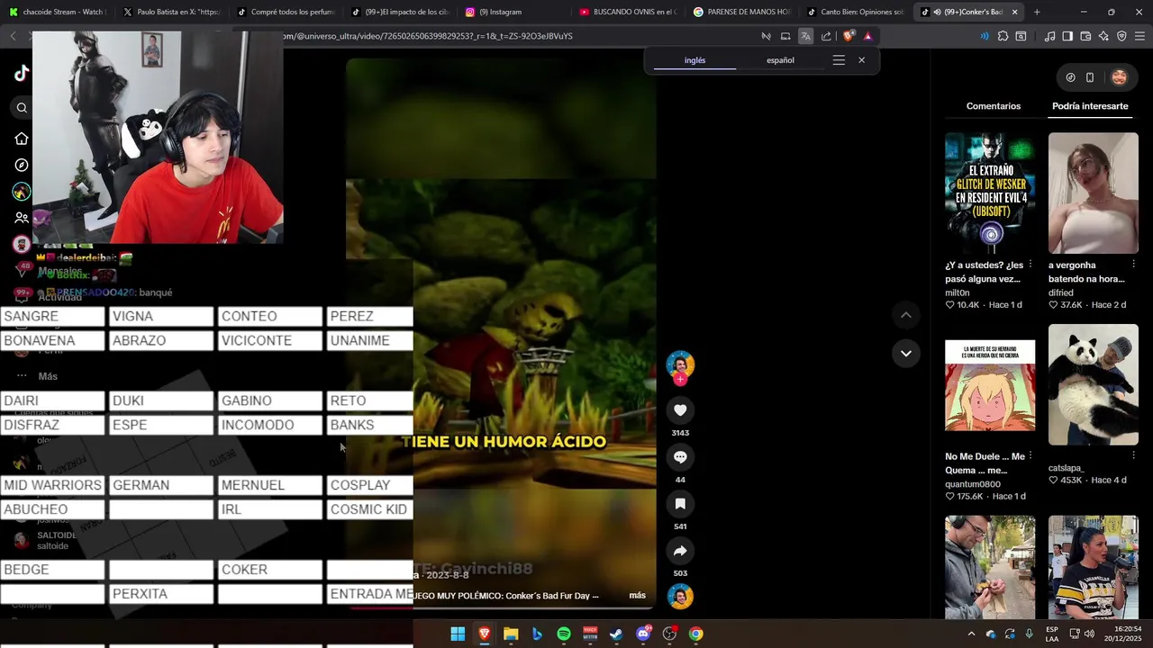Open options for 'a vergonha batendo' video
The image size is (1153, 648).
tap(1133, 265)
